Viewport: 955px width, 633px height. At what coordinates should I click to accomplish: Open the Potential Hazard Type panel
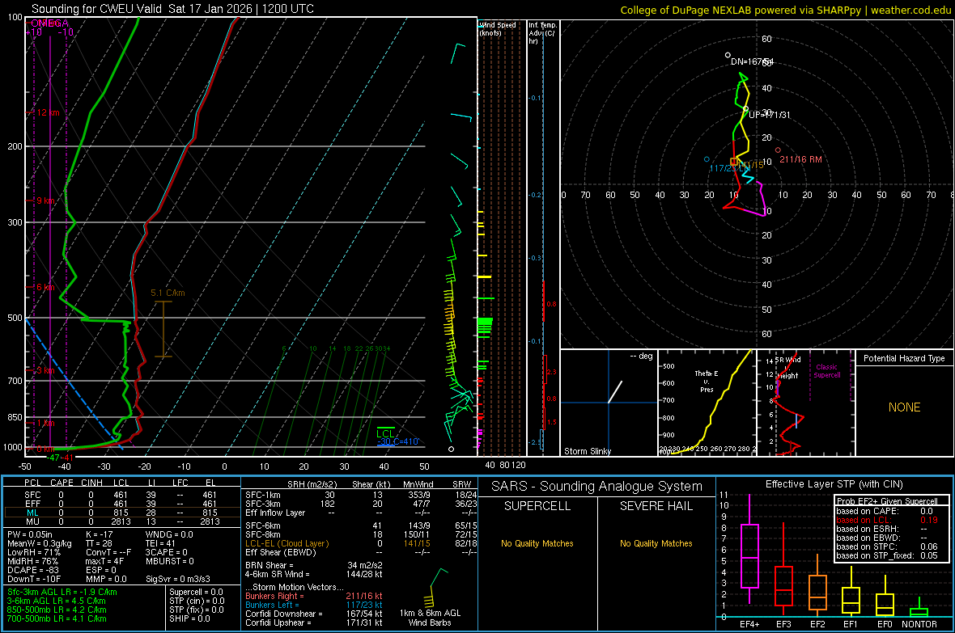tap(904, 403)
